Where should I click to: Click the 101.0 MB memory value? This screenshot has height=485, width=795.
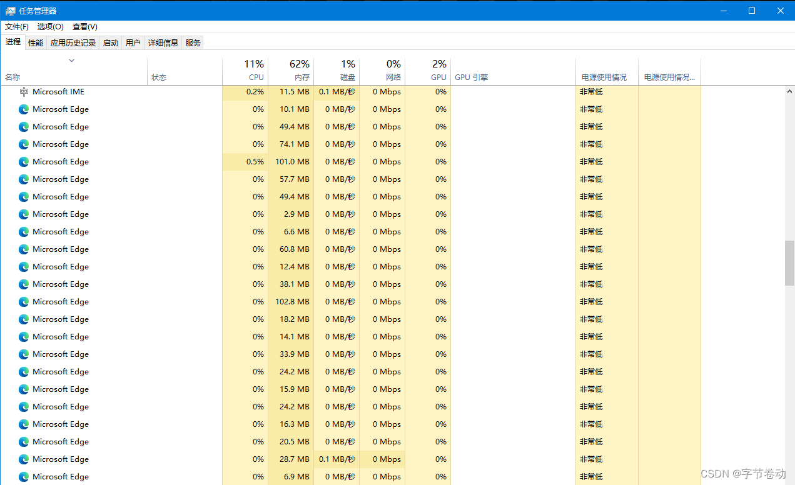[292, 162]
